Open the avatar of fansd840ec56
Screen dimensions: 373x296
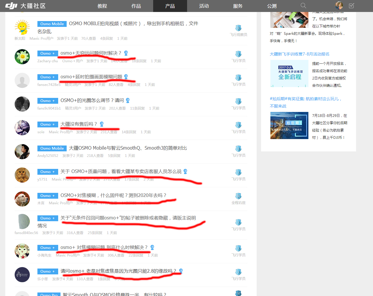click(x=22, y=221)
